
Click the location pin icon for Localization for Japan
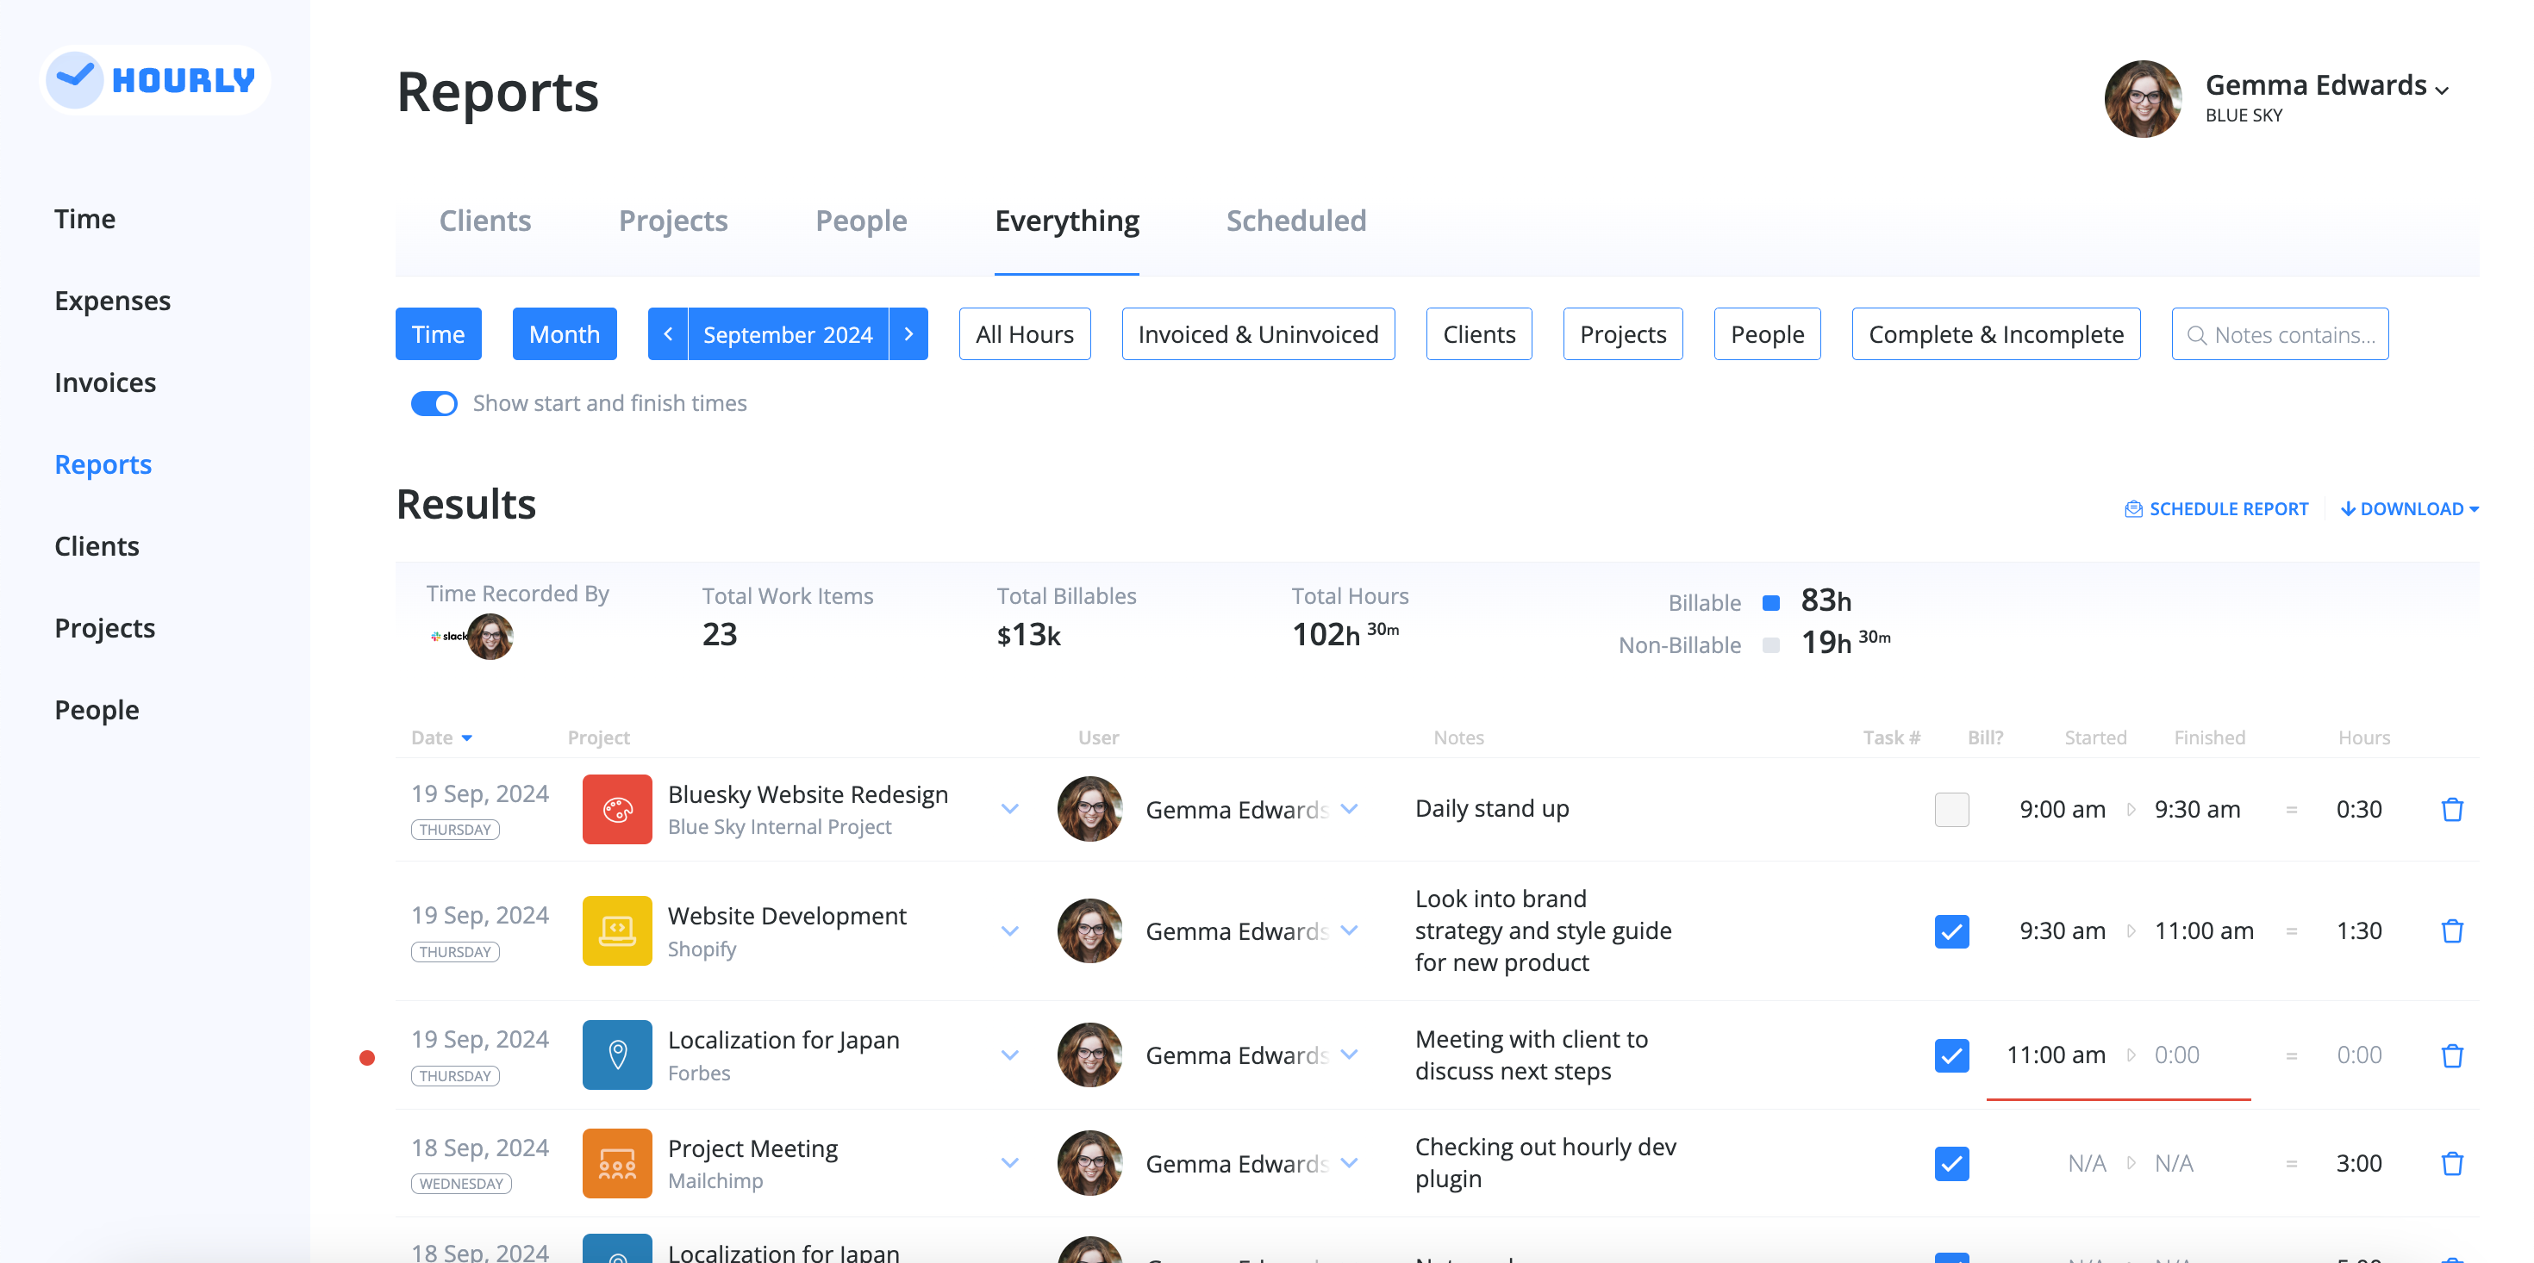[617, 1055]
